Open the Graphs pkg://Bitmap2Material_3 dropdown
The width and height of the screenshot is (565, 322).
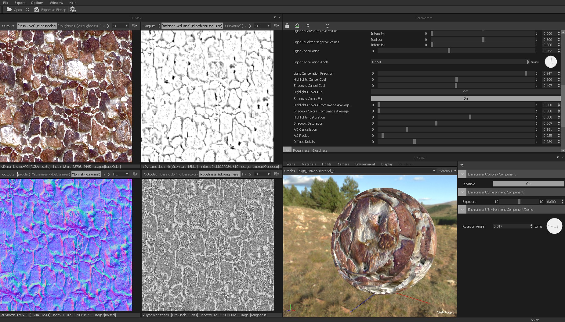pos(367,171)
